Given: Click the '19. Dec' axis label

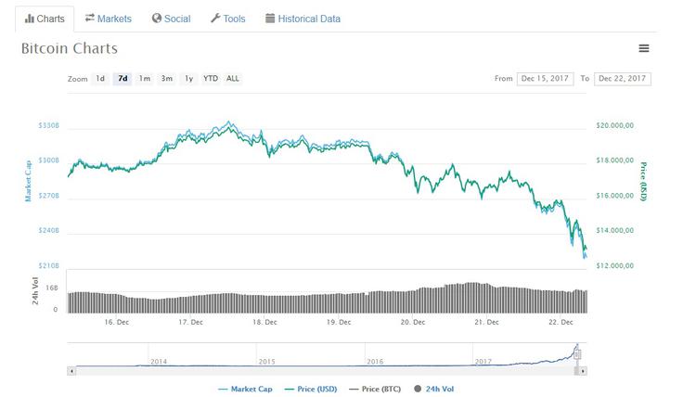Looking at the screenshot, I should click(339, 322).
